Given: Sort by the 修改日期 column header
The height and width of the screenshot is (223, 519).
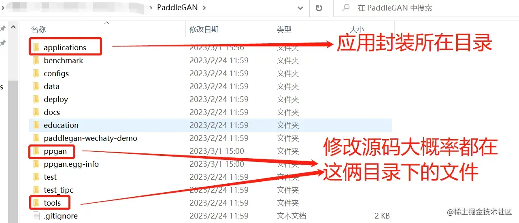Looking at the screenshot, I should click(204, 30).
